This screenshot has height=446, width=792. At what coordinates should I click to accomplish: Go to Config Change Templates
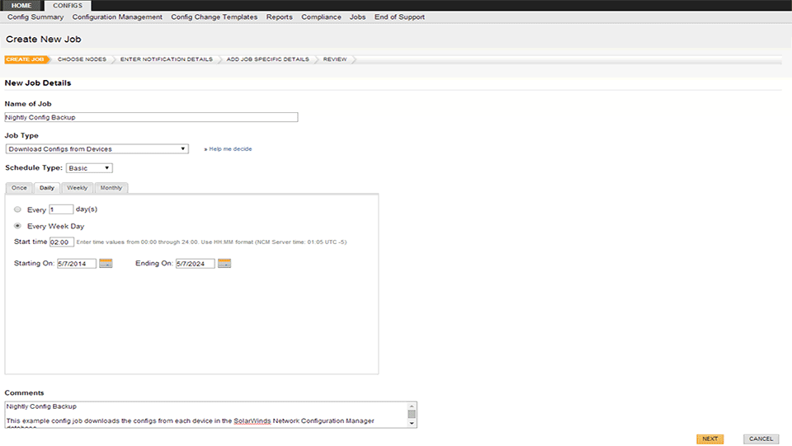(214, 17)
